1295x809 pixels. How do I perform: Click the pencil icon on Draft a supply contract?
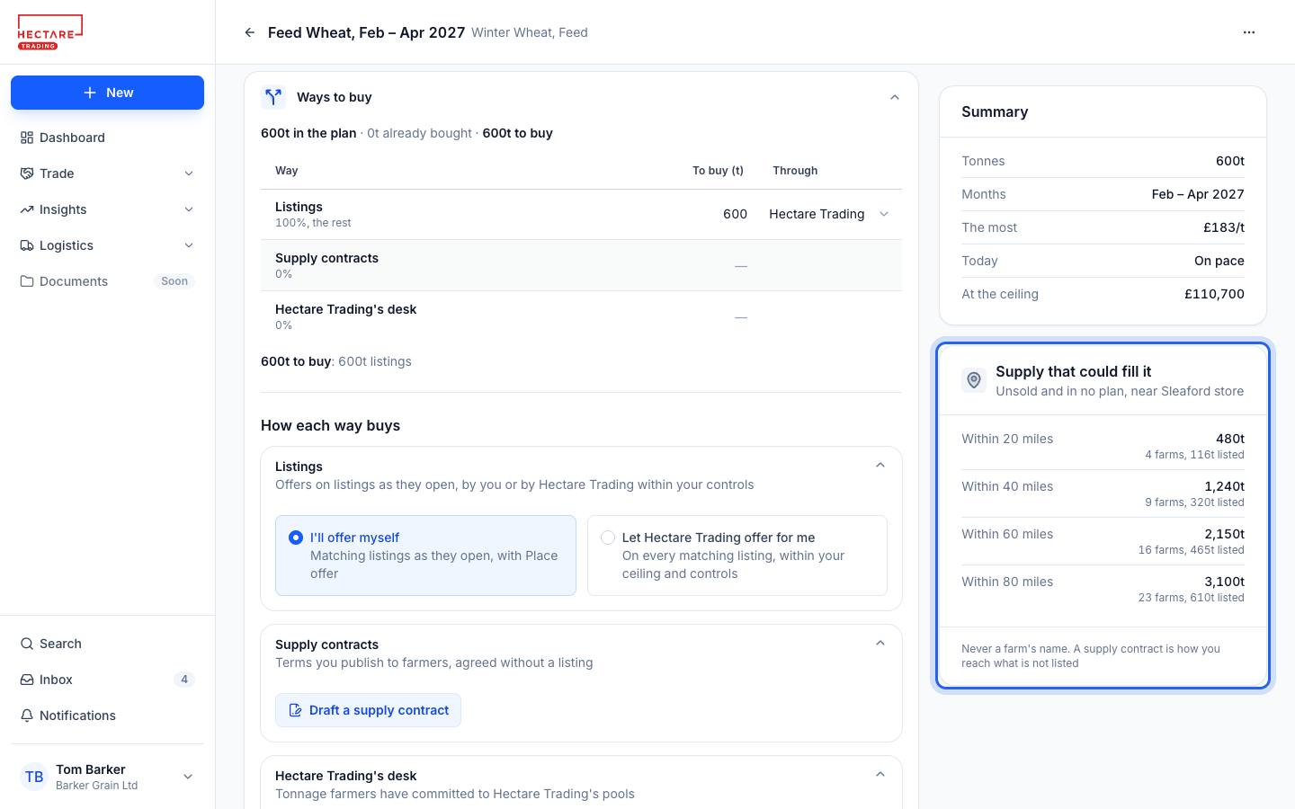[x=295, y=710]
